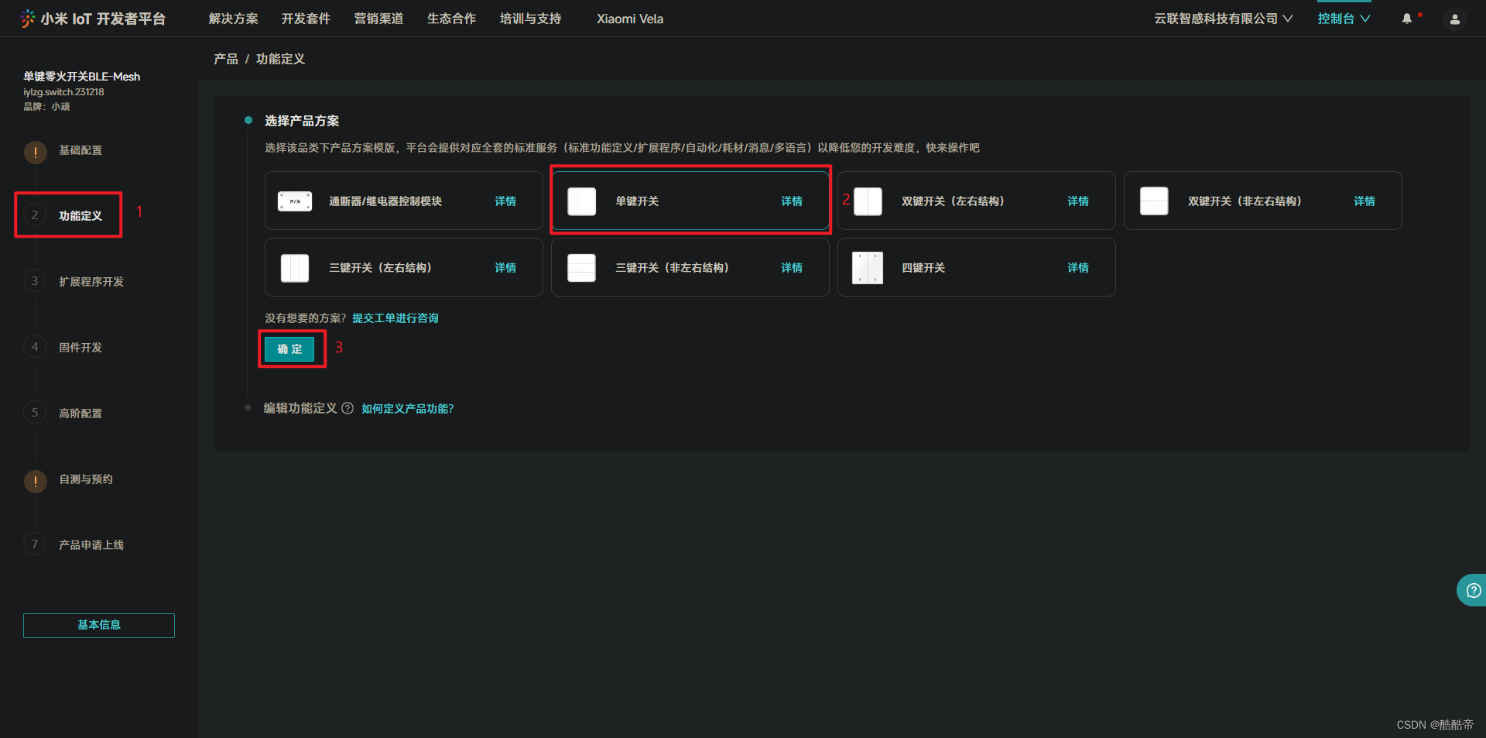Viewport: 1486px width, 738px height.
Task: Open 详情 for 通断器/继电器控制模块
Action: [x=505, y=201]
